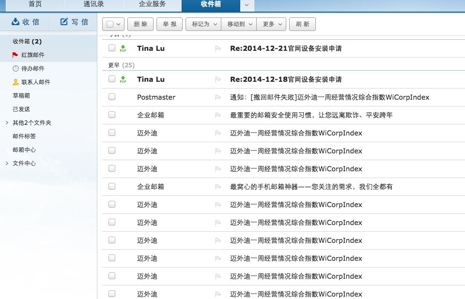Screen dimensions: 465x299
Task: Check the 最窝心的手机邮箱神器 email
Action: (x=112, y=186)
